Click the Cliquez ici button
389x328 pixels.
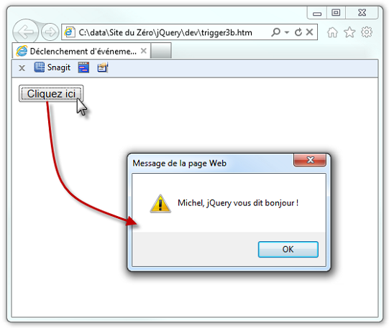point(51,93)
